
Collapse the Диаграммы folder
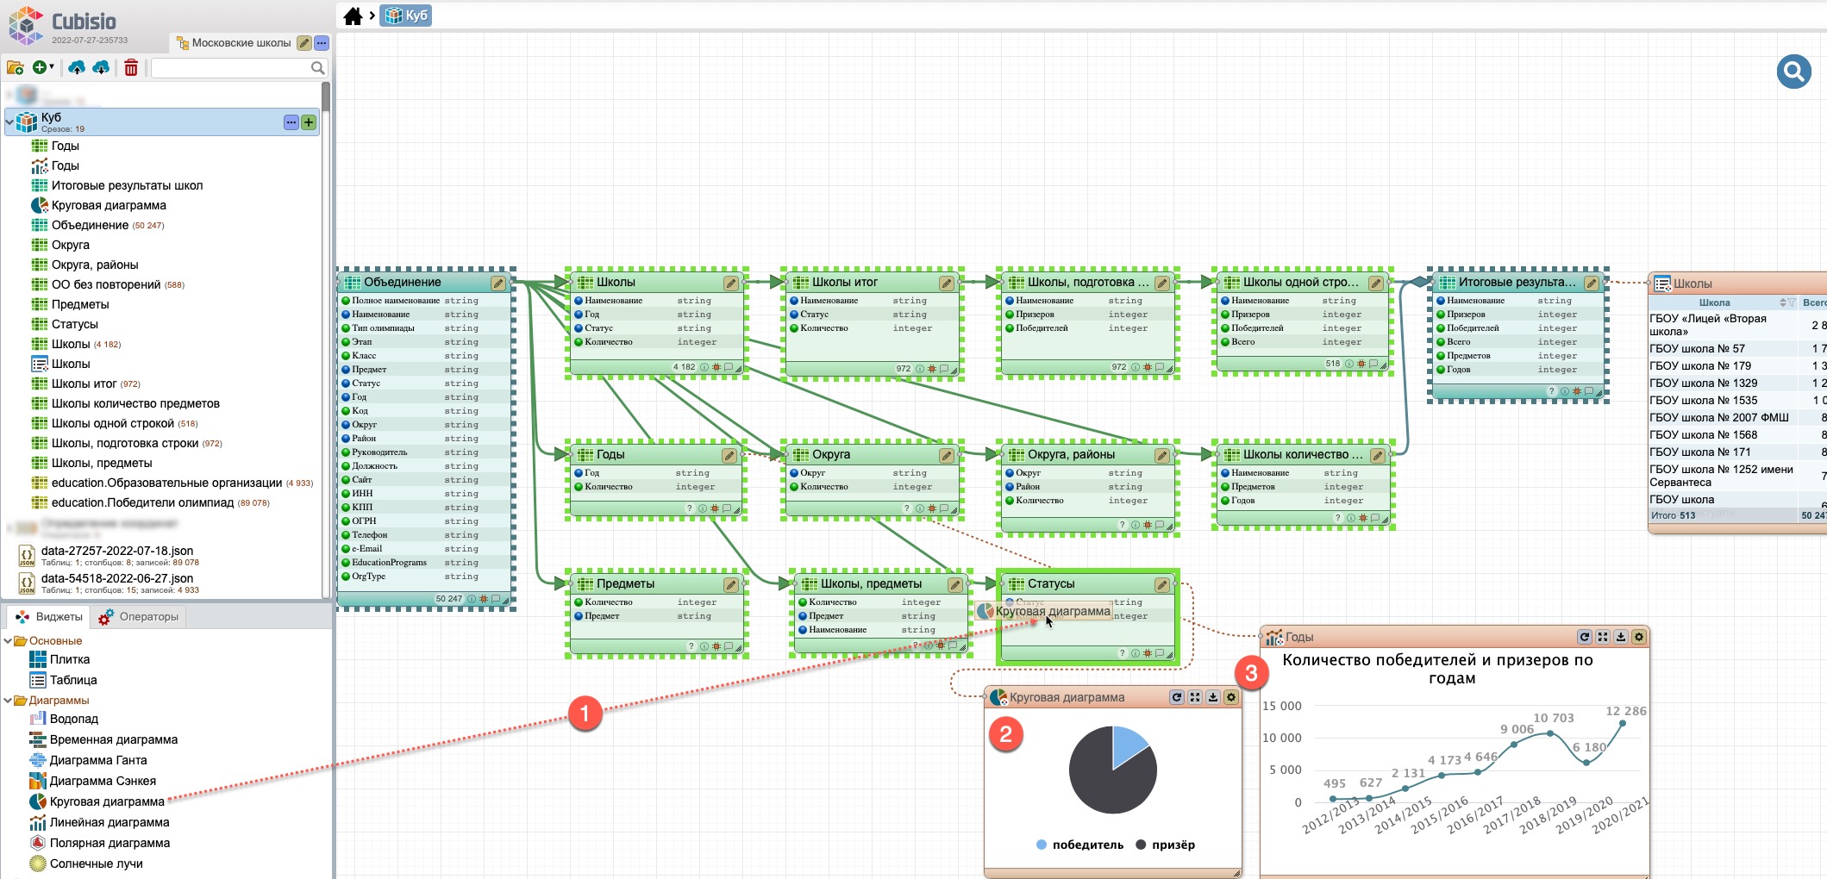pyautogui.click(x=9, y=701)
